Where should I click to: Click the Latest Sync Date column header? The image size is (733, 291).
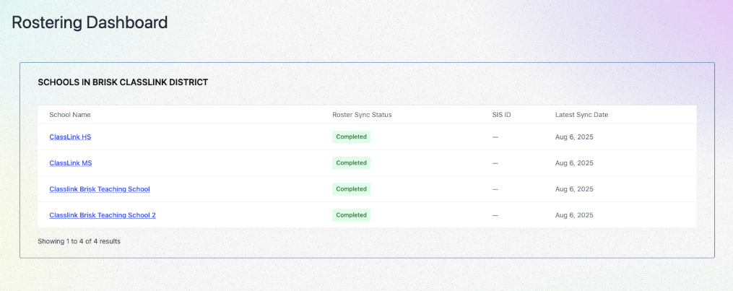(x=582, y=115)
